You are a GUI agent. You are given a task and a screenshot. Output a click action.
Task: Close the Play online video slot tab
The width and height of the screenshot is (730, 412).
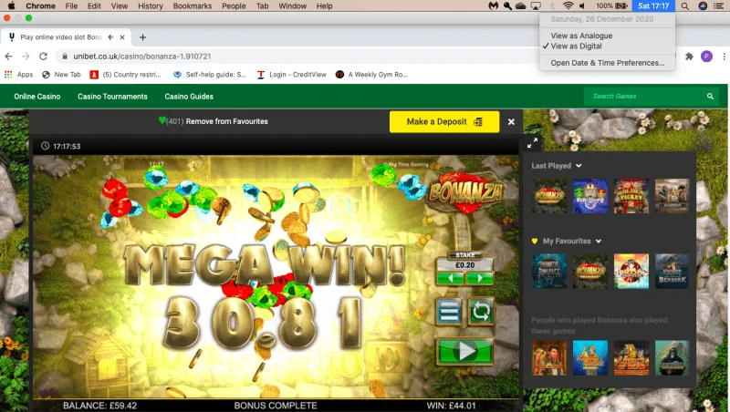tap(122, 37)
